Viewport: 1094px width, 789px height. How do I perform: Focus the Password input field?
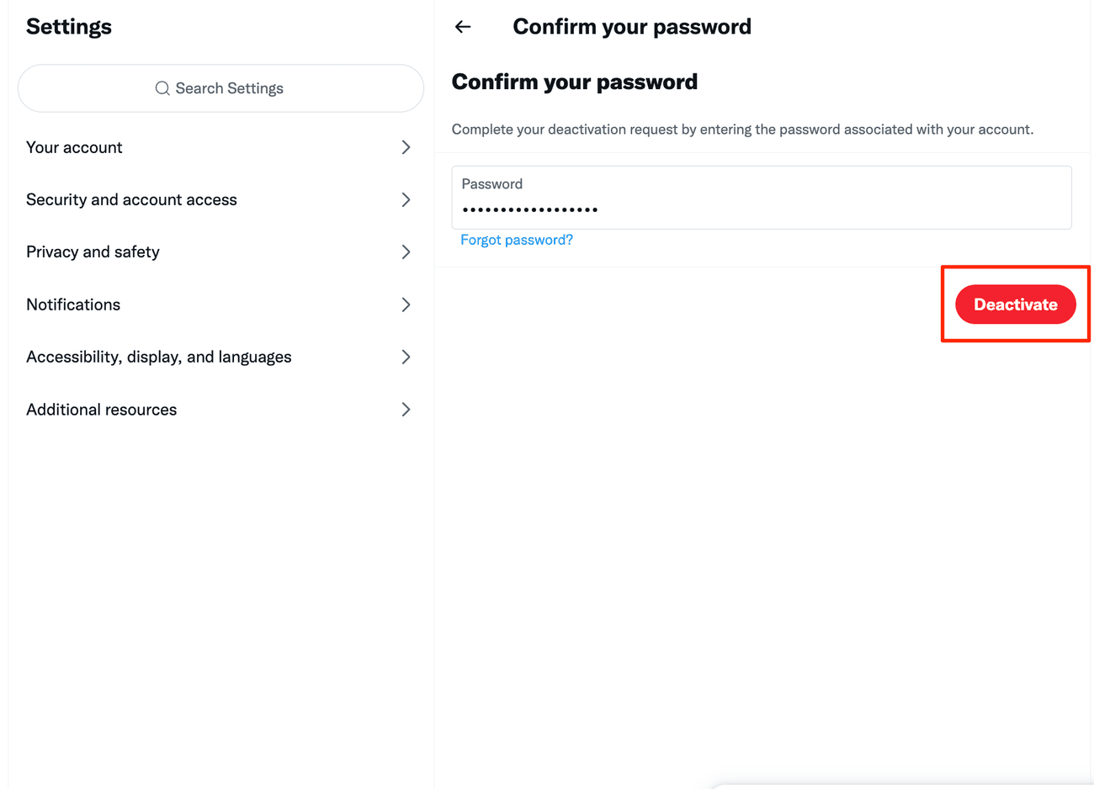click(x=761, y=208)
